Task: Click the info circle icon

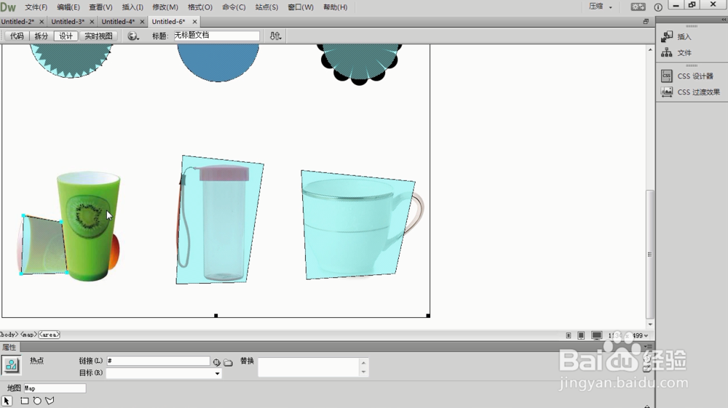Action: (x=658, y=7)
